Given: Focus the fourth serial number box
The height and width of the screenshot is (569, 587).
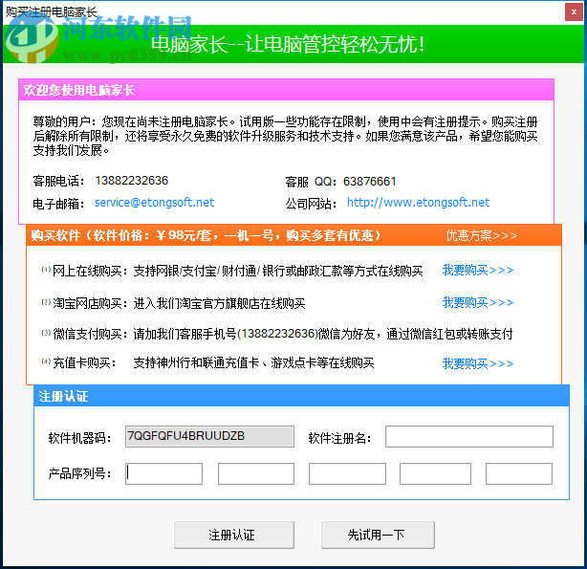Looking at the screenshot, I should coord(435,474).
